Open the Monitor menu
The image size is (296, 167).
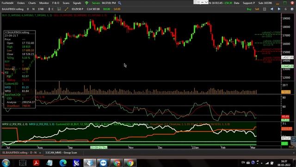[44, 3]
